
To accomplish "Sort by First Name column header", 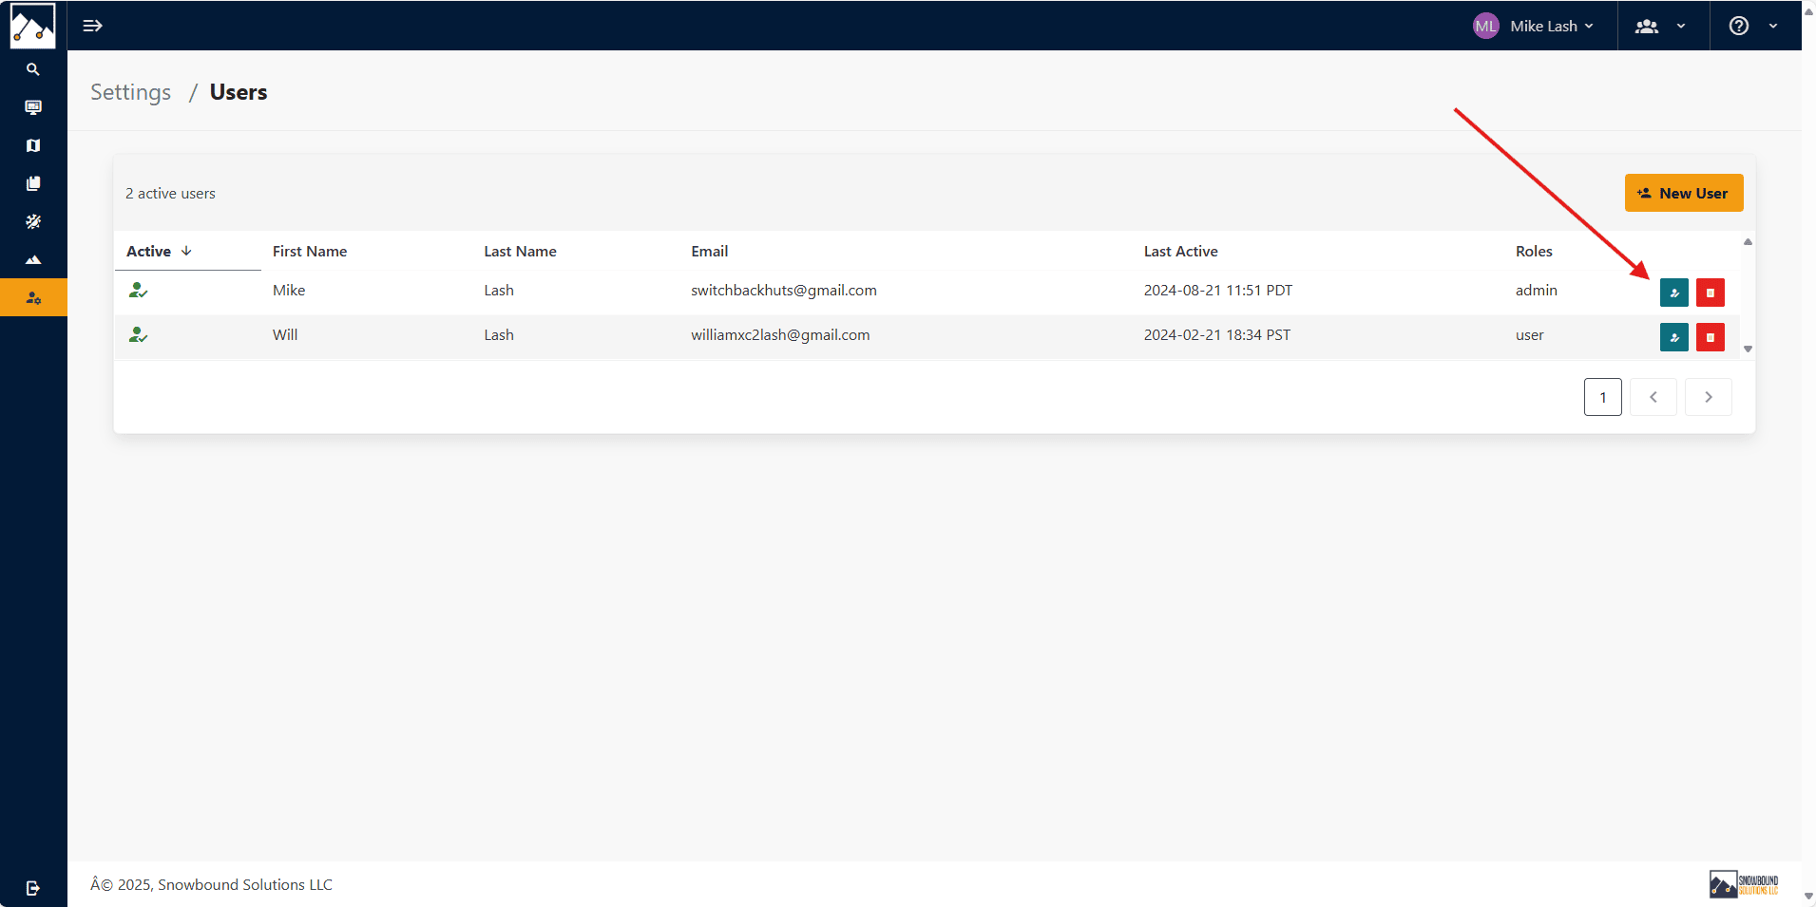I will (x=310, y=252).
